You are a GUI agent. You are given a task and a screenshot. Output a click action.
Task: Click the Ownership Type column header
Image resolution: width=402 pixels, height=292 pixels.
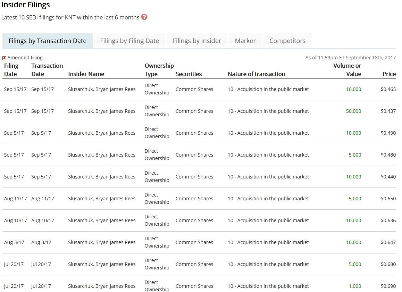159,70
